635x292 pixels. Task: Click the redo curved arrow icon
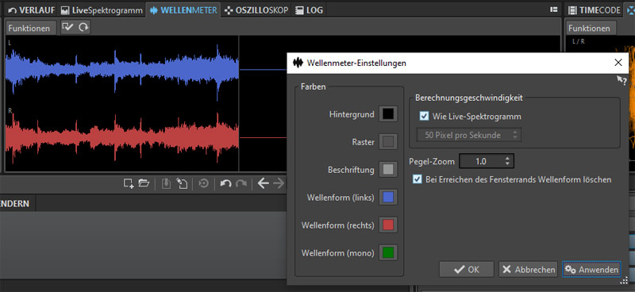tap(241, 184)
